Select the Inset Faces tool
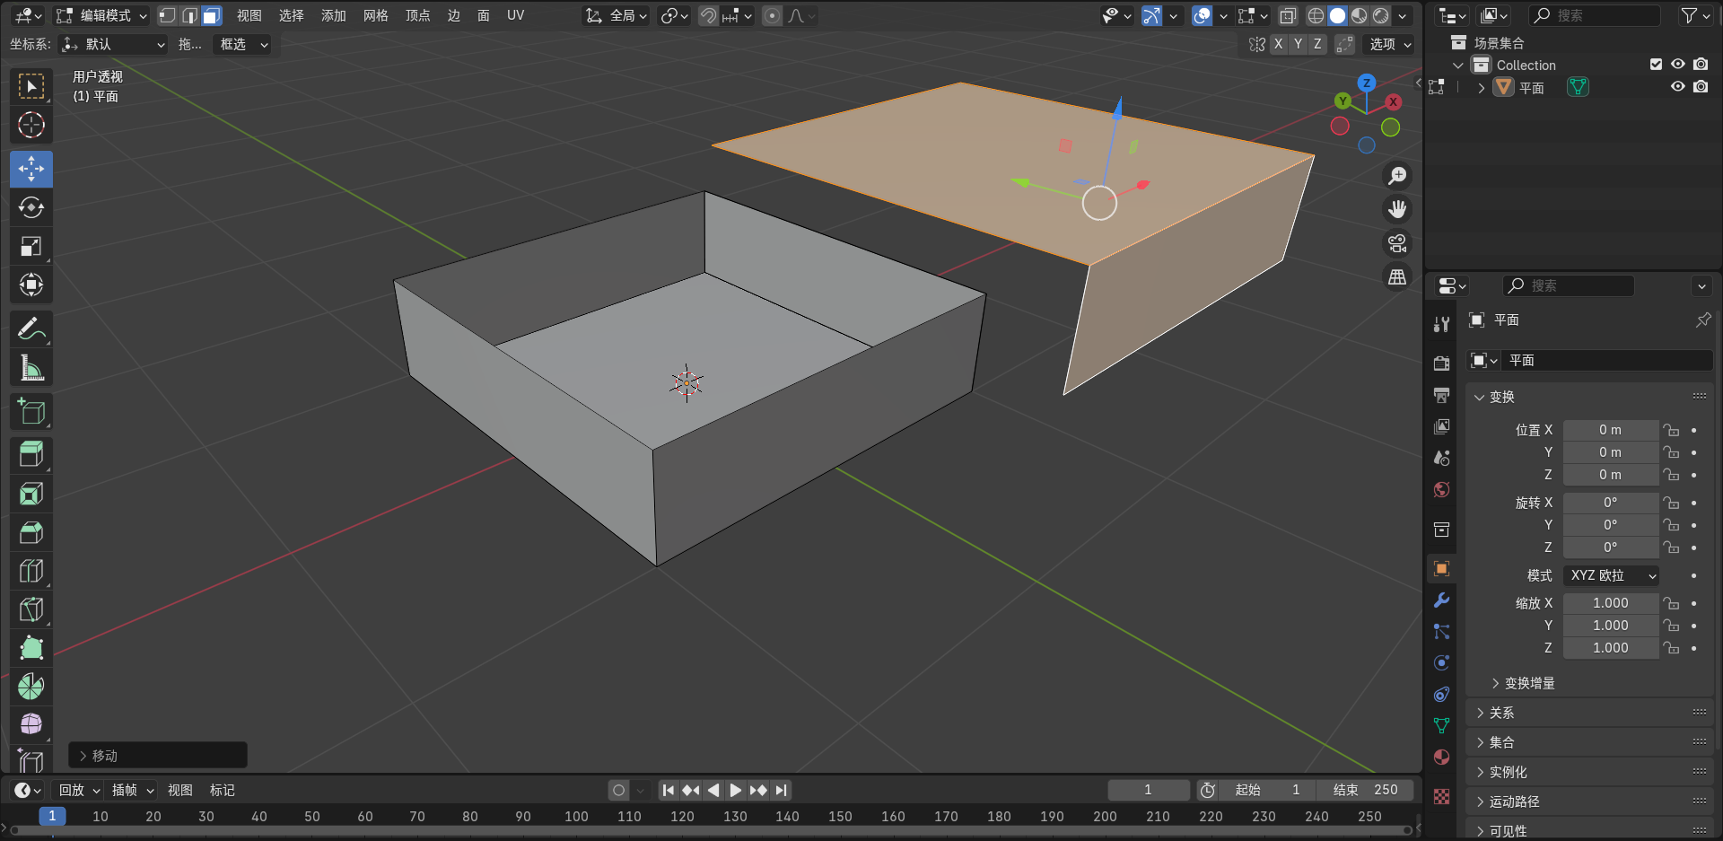 (31, 494)
